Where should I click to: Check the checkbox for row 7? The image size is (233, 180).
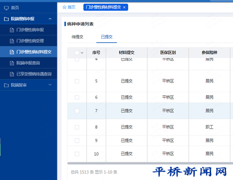coord(77,111)
